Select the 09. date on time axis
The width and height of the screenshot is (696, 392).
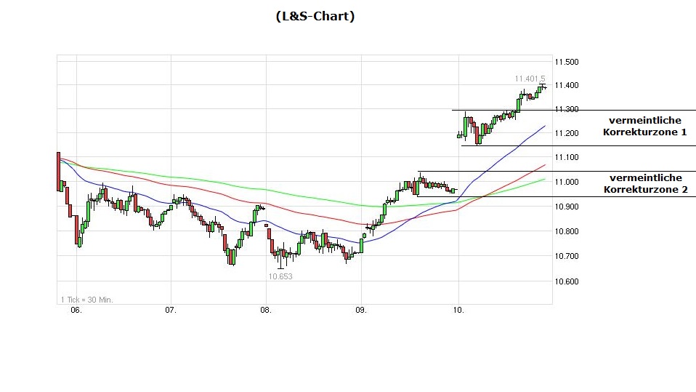pos(362,310)
